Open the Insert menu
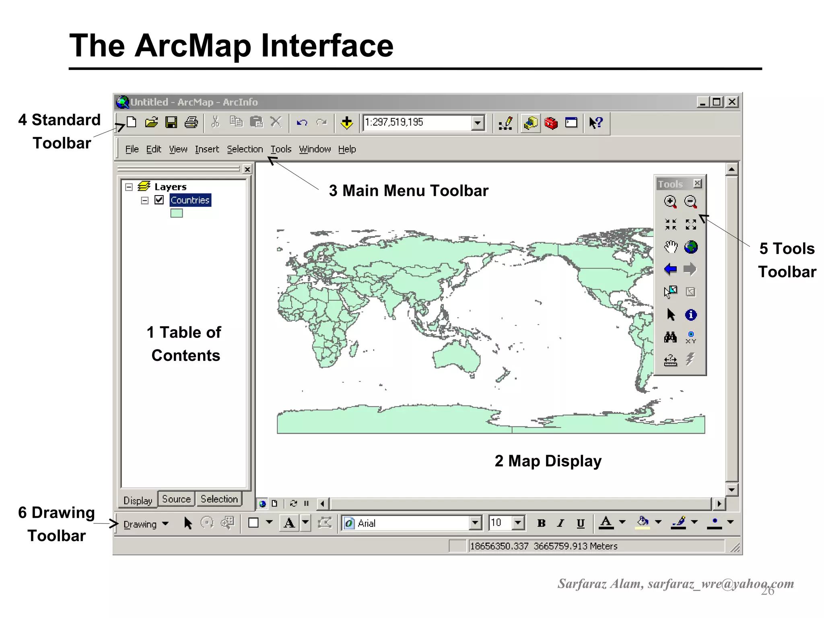The image size is (824, 618). coord(207,149)
